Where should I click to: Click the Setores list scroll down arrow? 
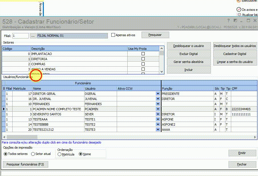tap(162, 72)
